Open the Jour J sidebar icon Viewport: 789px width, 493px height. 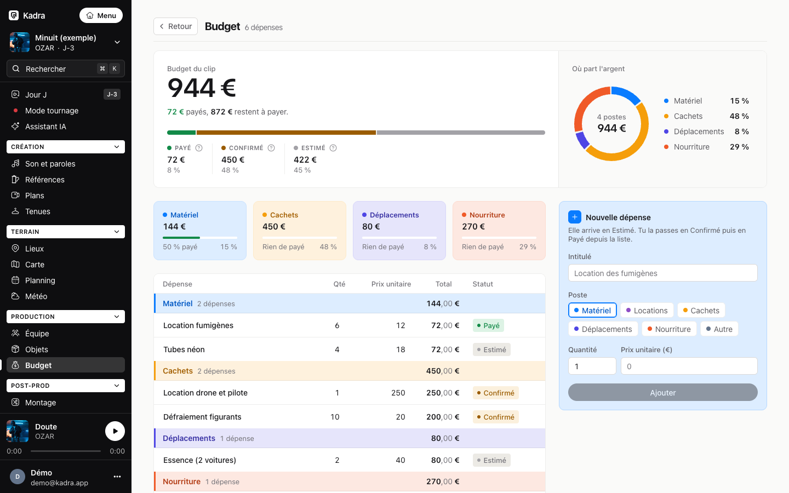pos(15,95)
